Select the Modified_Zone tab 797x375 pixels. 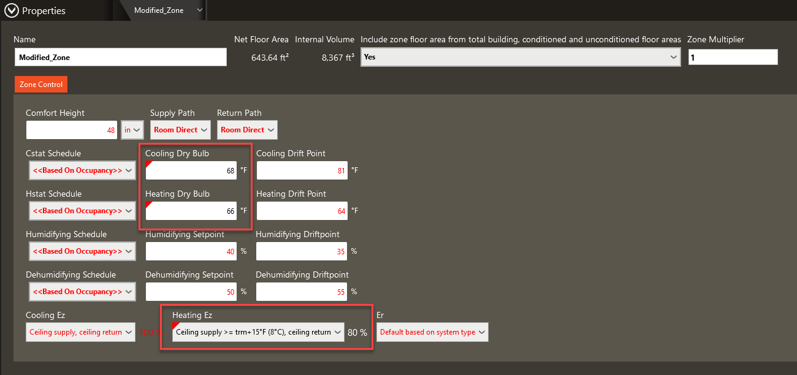(159, 10)
